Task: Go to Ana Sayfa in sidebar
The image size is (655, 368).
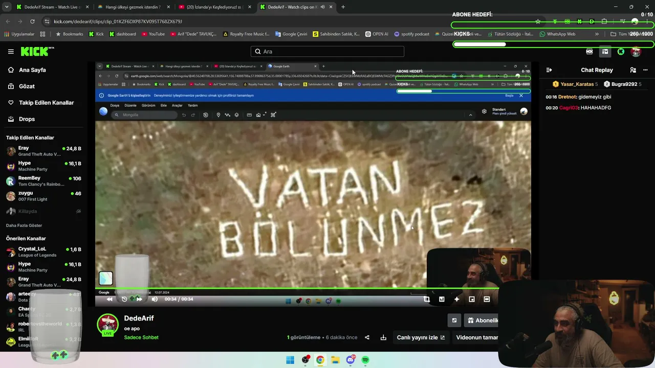Action: (x=32, y=70)
